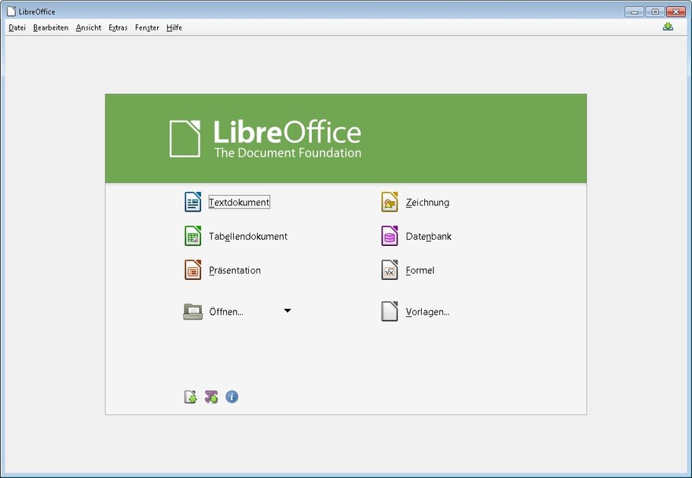Click the Vorlagen... label
Viewport: 692px width, 478px height.
428,312
